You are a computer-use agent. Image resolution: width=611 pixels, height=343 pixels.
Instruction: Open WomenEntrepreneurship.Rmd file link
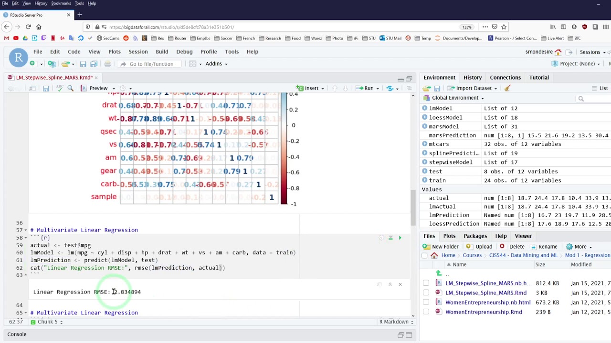point(484,312)
